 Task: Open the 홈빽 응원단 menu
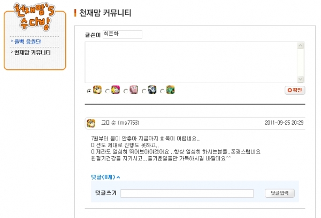tap(27, 42)
